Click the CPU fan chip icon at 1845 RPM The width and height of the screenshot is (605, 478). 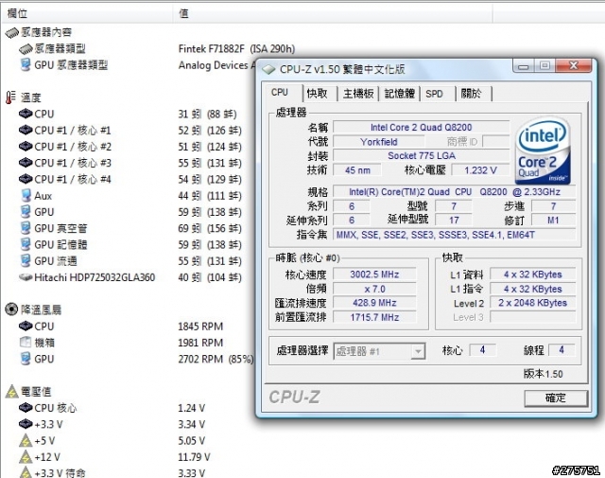point(26,327)
